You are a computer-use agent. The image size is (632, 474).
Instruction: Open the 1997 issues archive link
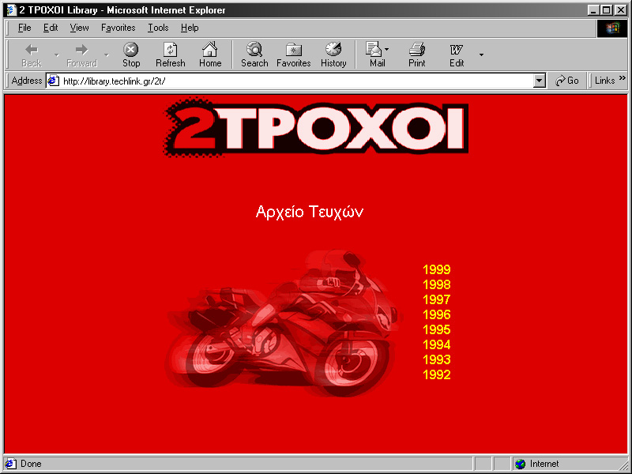[x=437, y=299]
